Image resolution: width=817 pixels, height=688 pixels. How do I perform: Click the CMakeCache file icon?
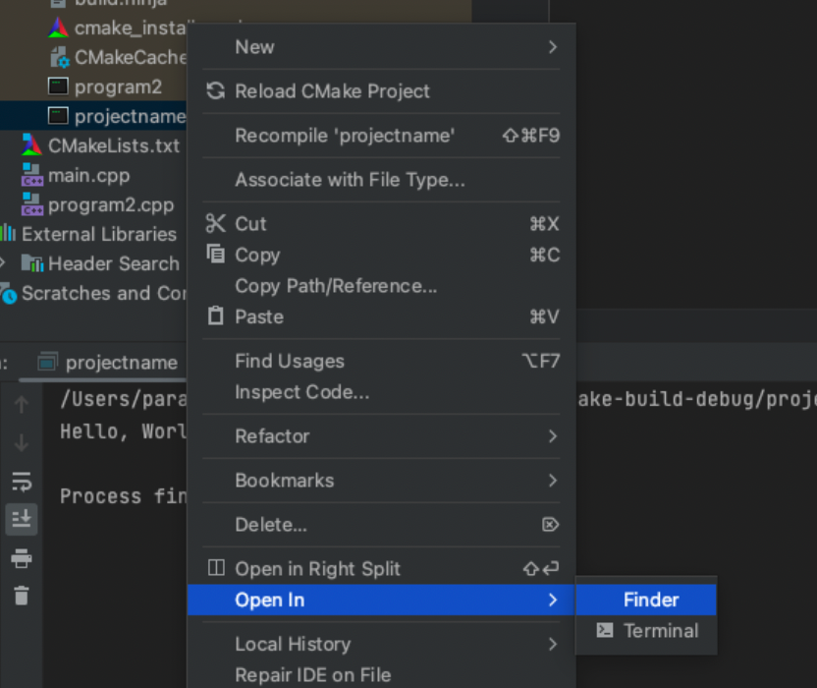(x=59, y=57)
